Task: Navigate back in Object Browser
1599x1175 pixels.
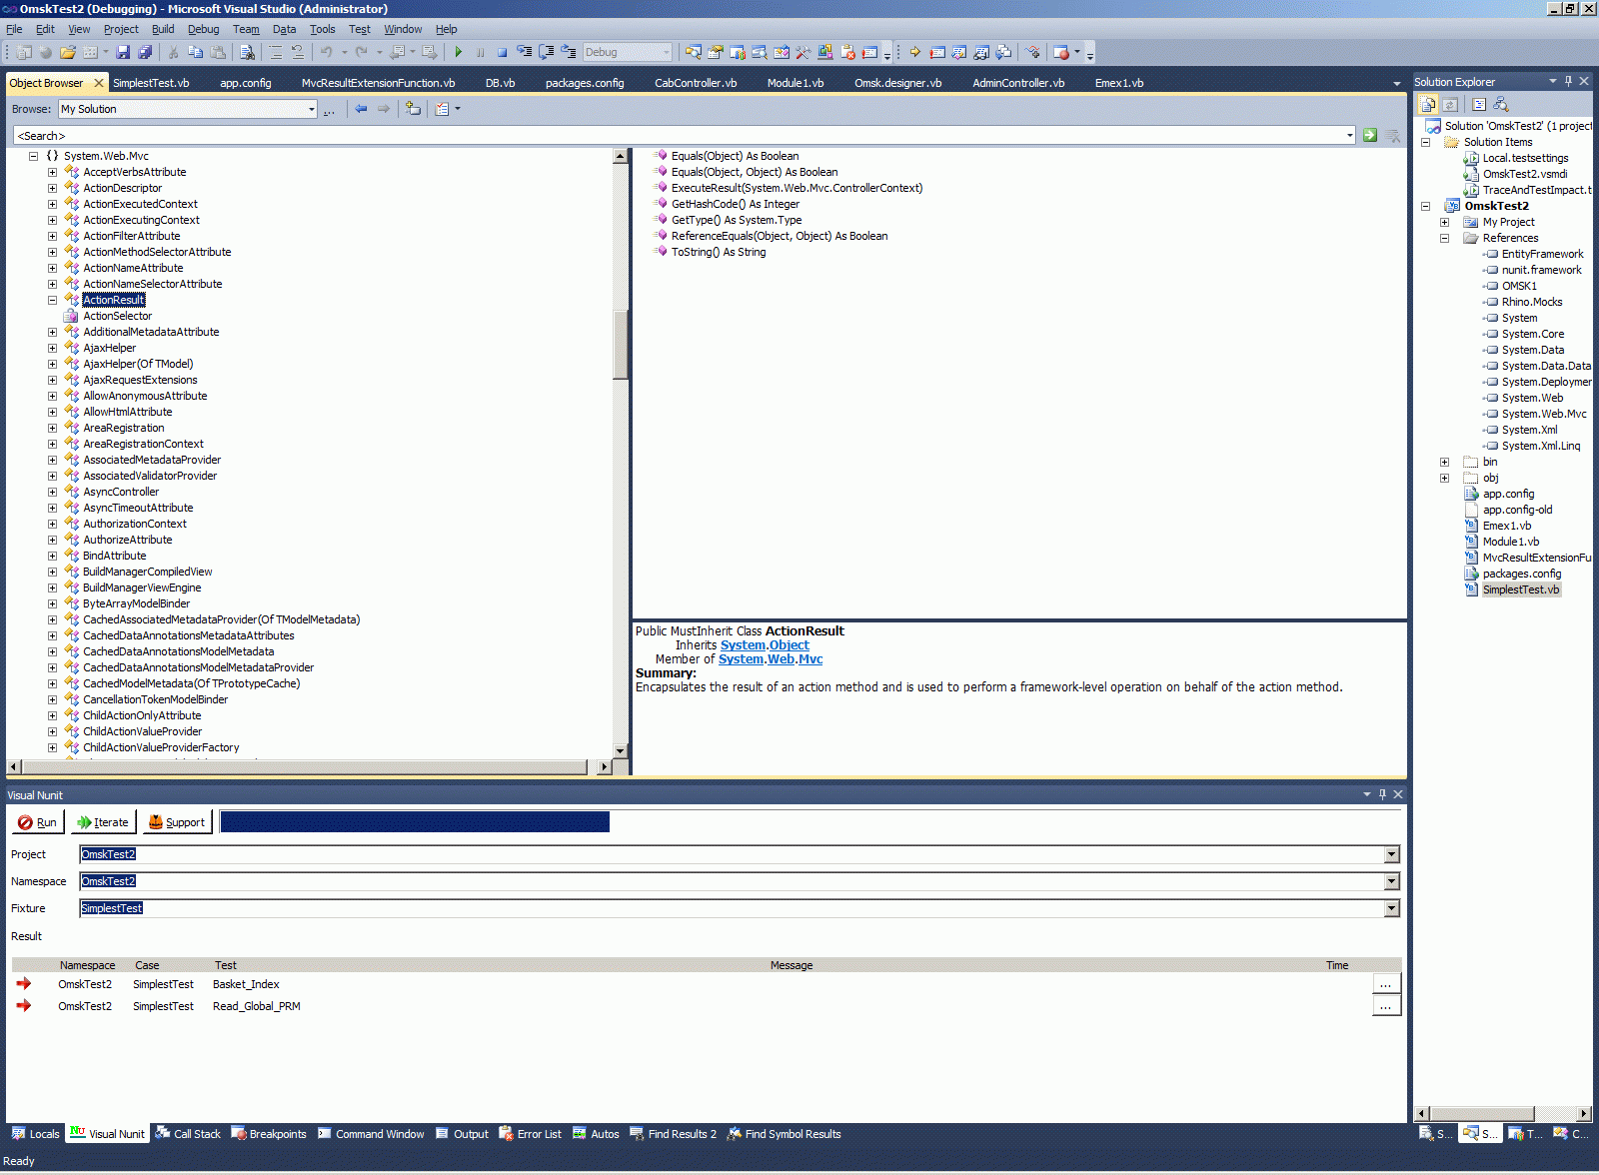Action: (361, 109)
